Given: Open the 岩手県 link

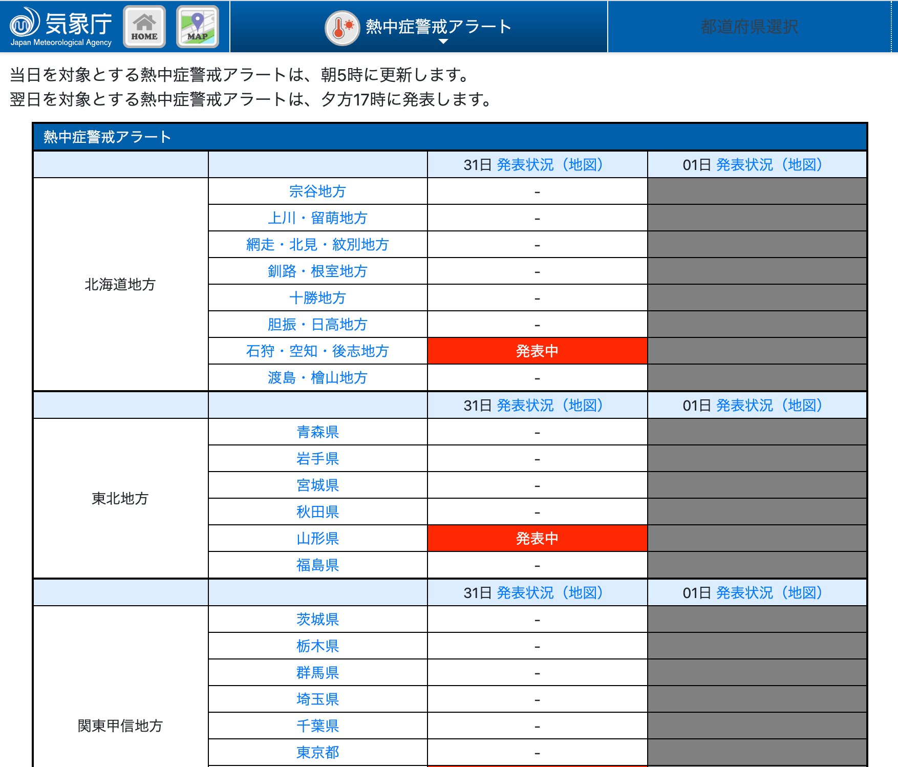Looking at the screenshot, I should coord(317,459).
